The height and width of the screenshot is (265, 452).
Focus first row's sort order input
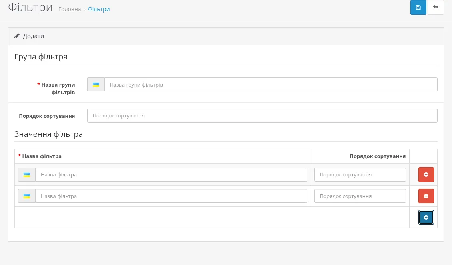pyautogui.click(x=360, y=175)
